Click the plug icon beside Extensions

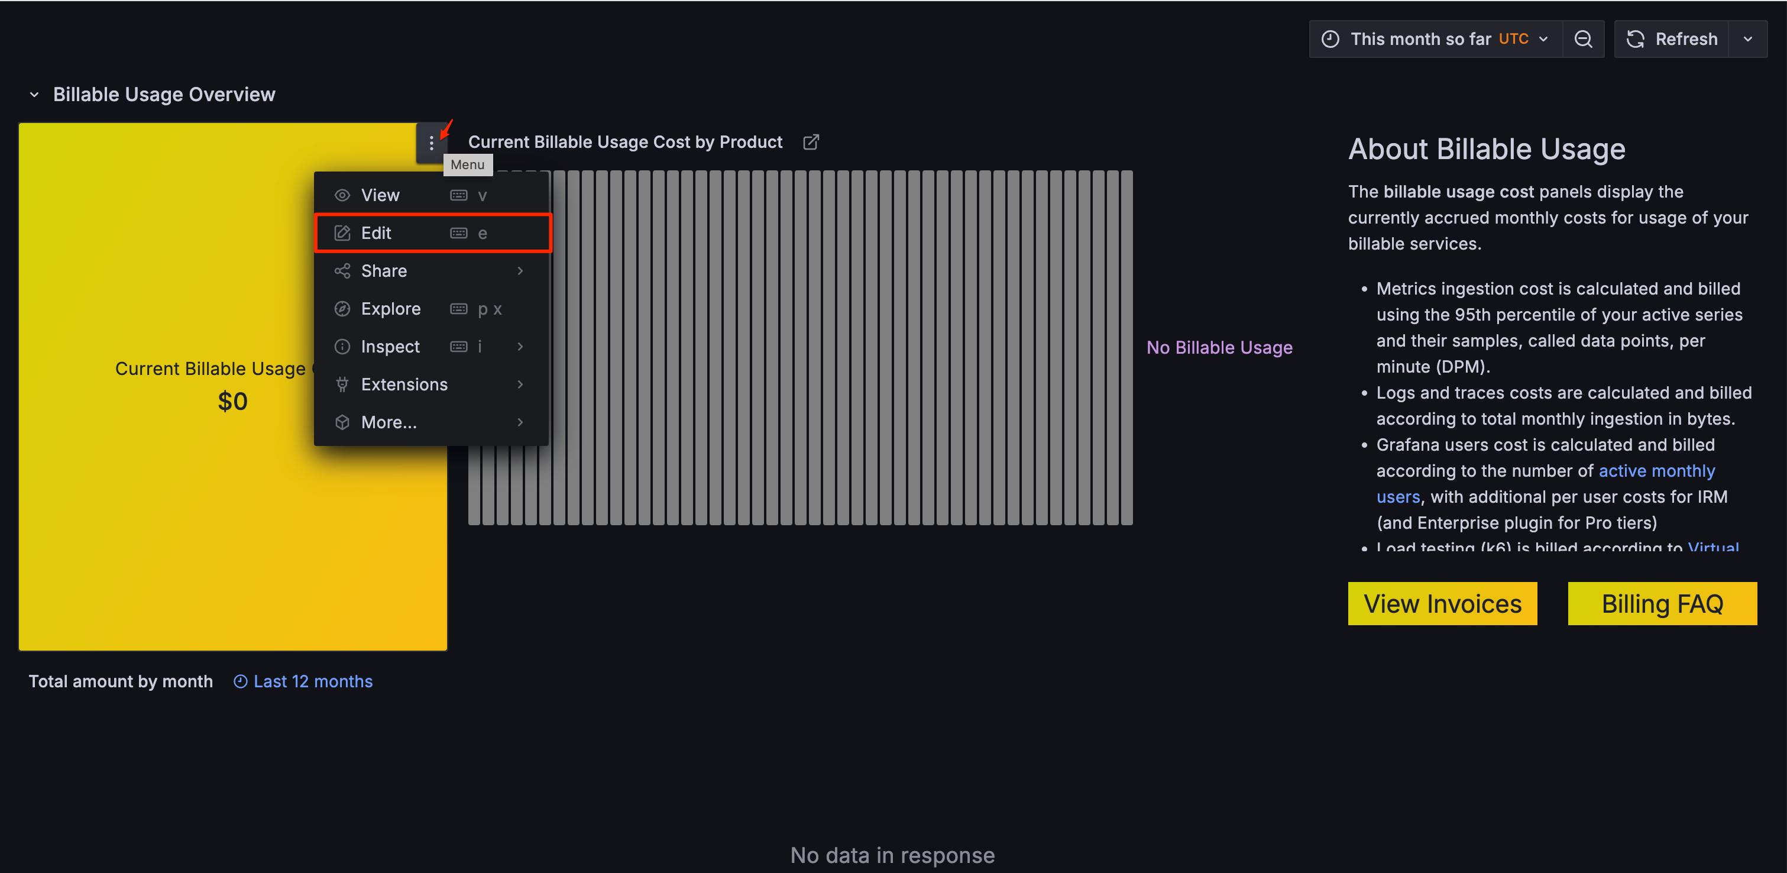342,384
